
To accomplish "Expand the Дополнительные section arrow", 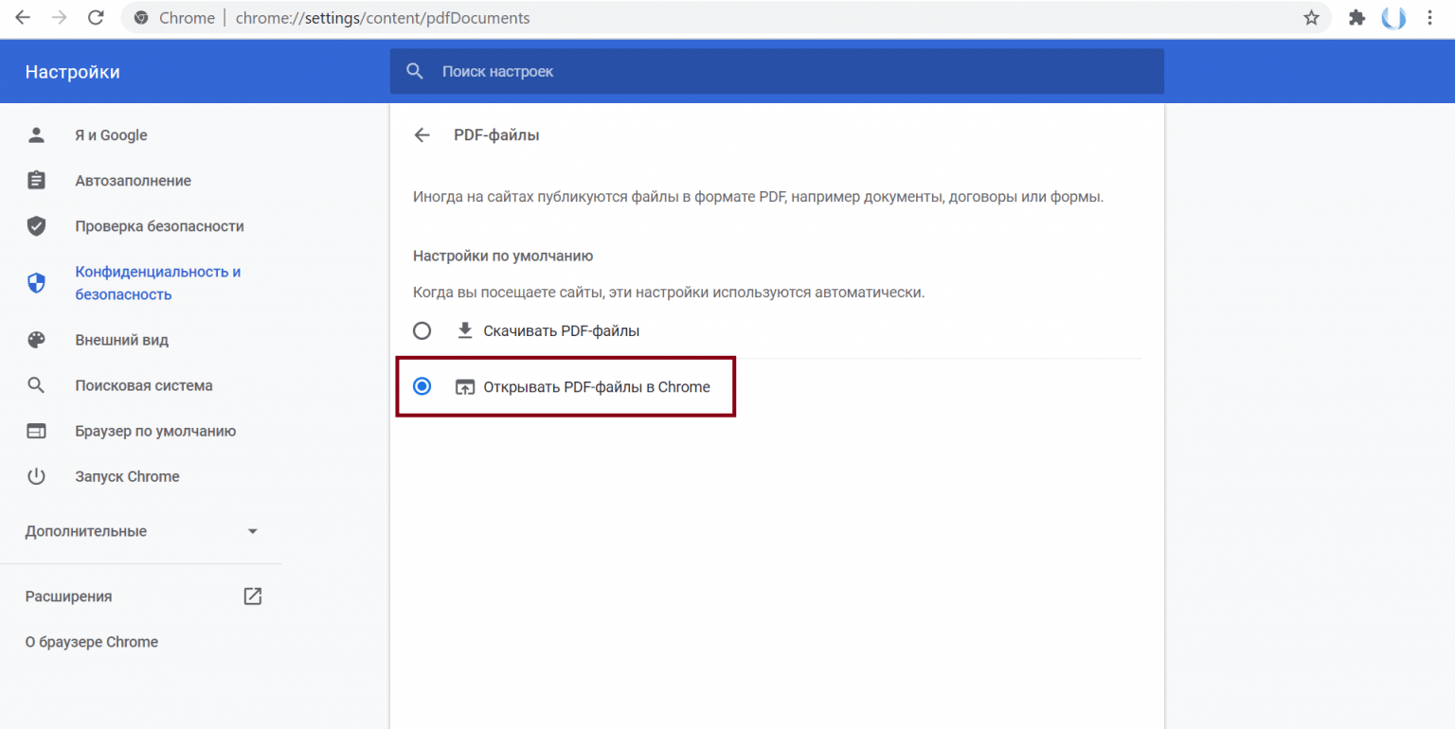I will 253,531.
